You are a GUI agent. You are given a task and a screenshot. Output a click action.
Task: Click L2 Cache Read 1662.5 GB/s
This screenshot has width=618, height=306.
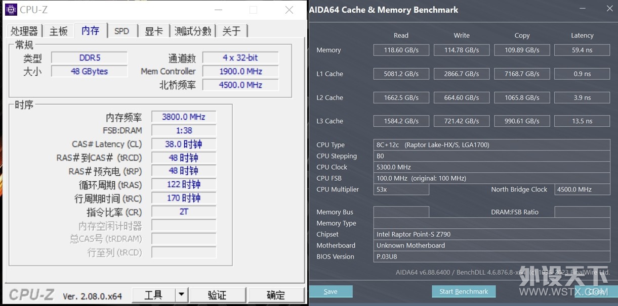tap(401, 97)
